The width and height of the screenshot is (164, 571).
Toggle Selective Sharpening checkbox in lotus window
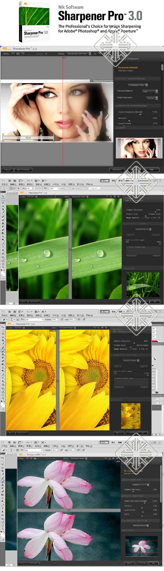pos(125,521)
